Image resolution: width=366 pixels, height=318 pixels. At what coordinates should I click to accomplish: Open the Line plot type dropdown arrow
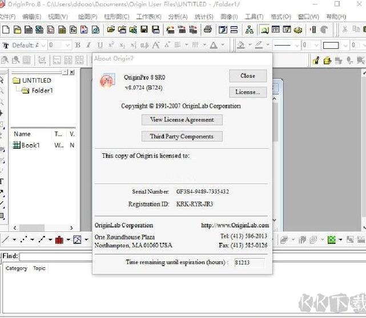coord(14,239)
